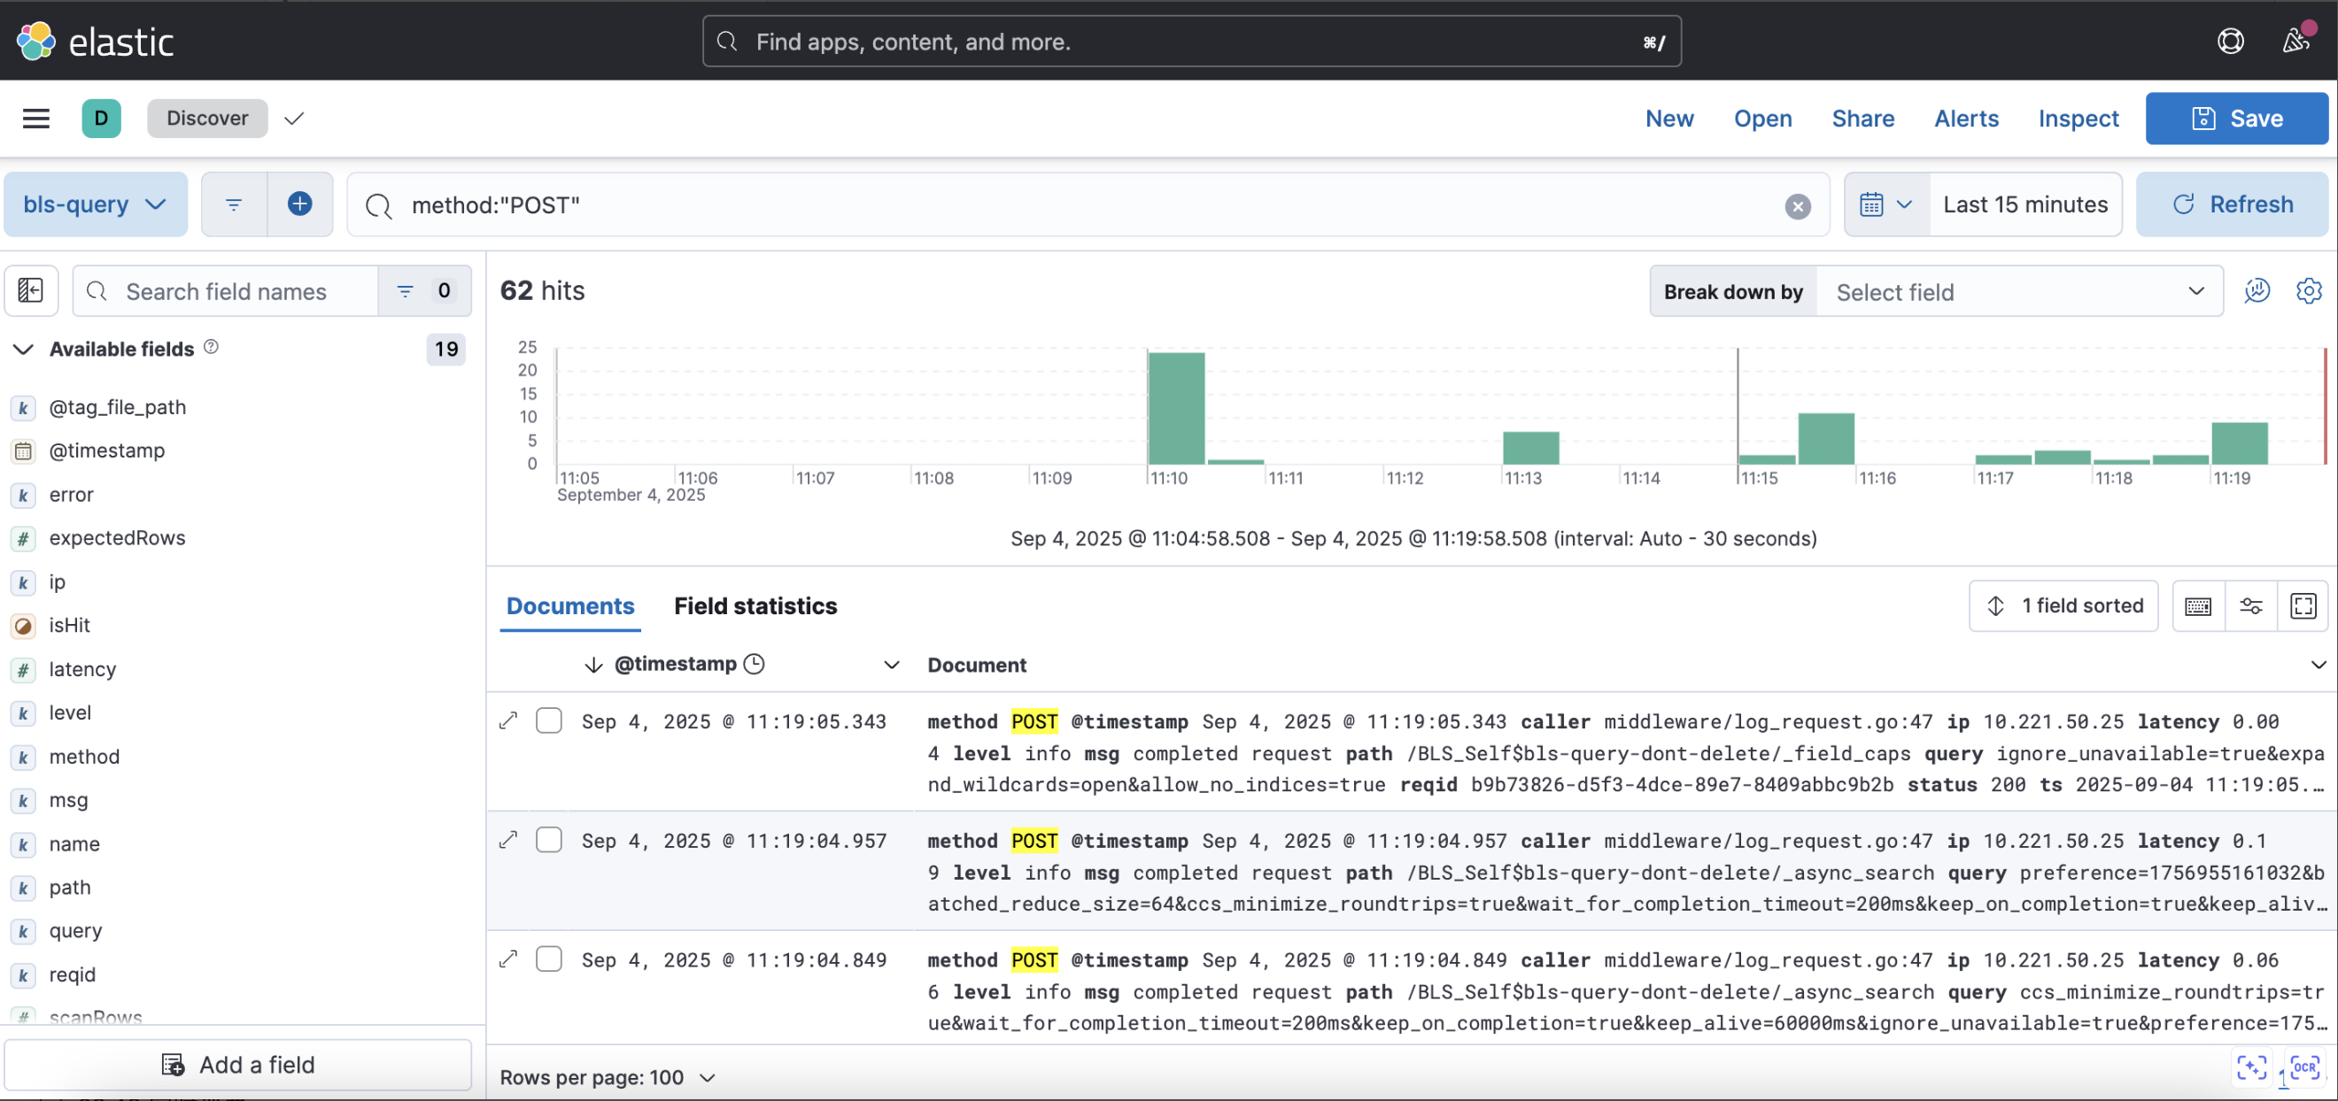Select the 11:19:04.957 row checkbox
Screen dimensions: 2338x1101
pos(548,839)
